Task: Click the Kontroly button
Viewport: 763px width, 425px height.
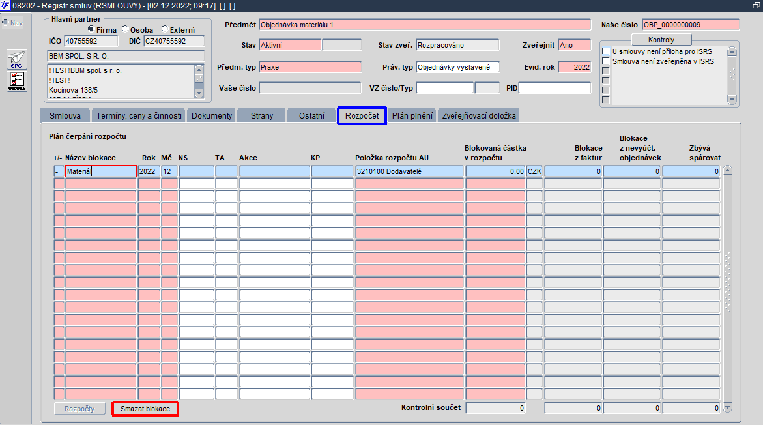Action: 661,40
